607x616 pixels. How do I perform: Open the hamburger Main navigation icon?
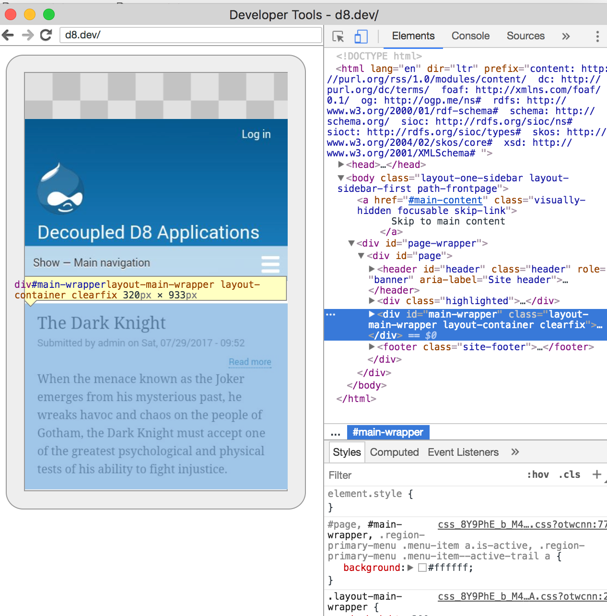tap(270, 264)
